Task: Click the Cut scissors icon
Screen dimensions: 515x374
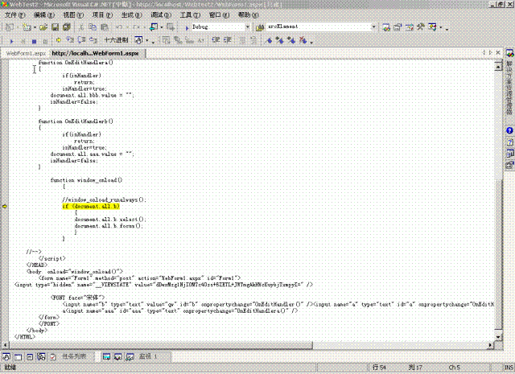Action: click(x=82, y=27)
